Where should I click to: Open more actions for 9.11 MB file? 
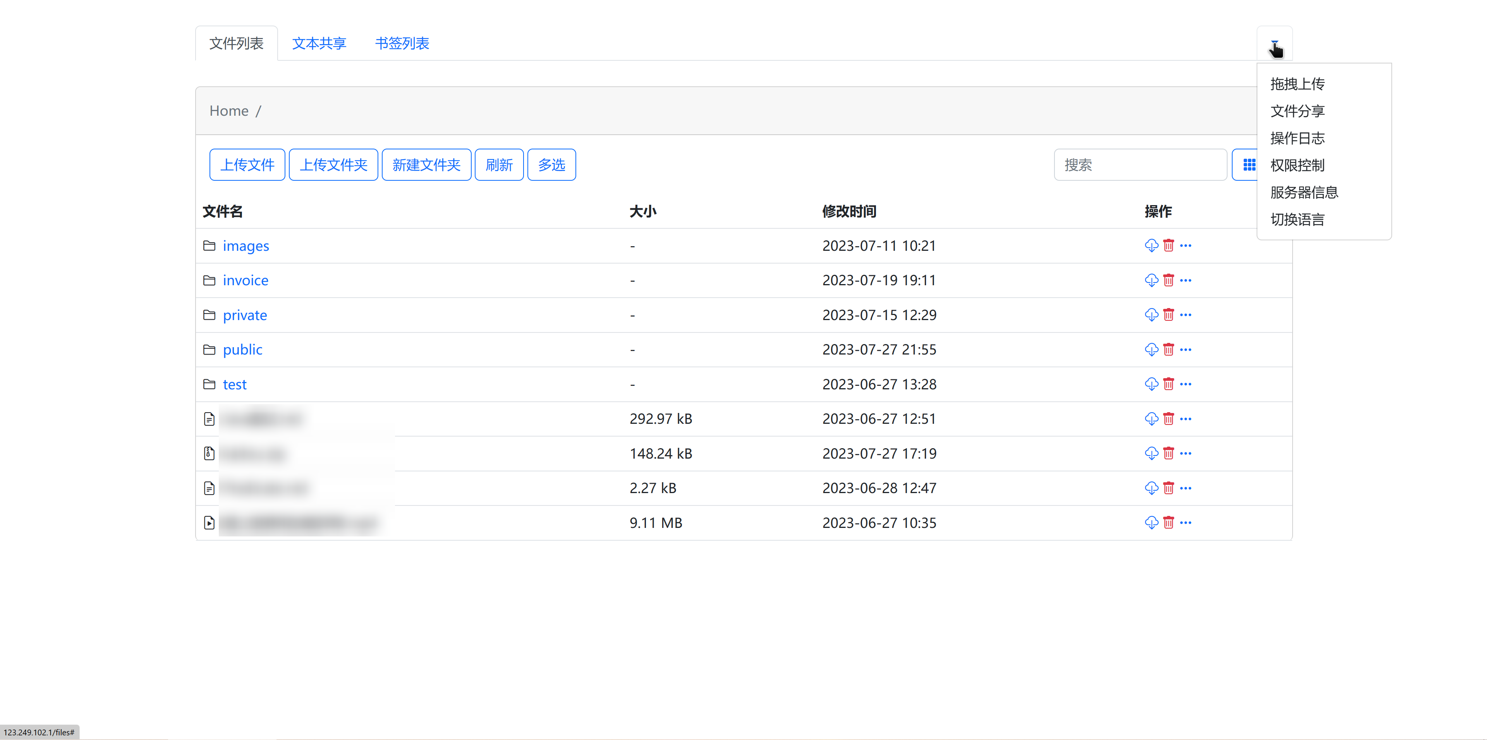[1186, 522]
